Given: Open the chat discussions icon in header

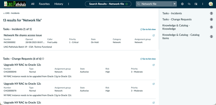Looking at the screenshot, I should pyautogui.click(x=189, y=4).
